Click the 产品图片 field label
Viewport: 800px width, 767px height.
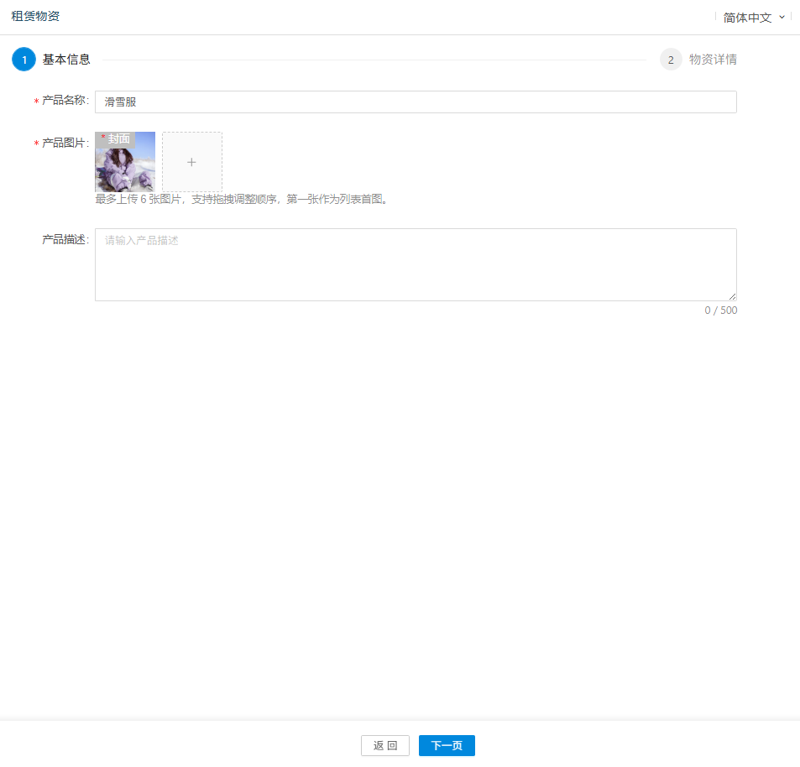[x=62, y=143]
